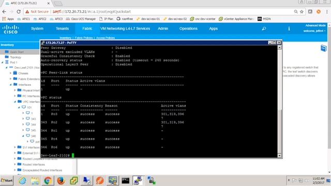This screenshot has width=331, height=186.
Task: Select the Fabric menu
Action: click(87, 28)
